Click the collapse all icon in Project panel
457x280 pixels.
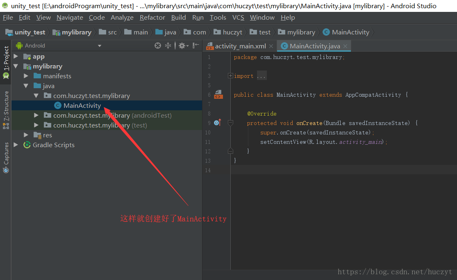(168, 46)
